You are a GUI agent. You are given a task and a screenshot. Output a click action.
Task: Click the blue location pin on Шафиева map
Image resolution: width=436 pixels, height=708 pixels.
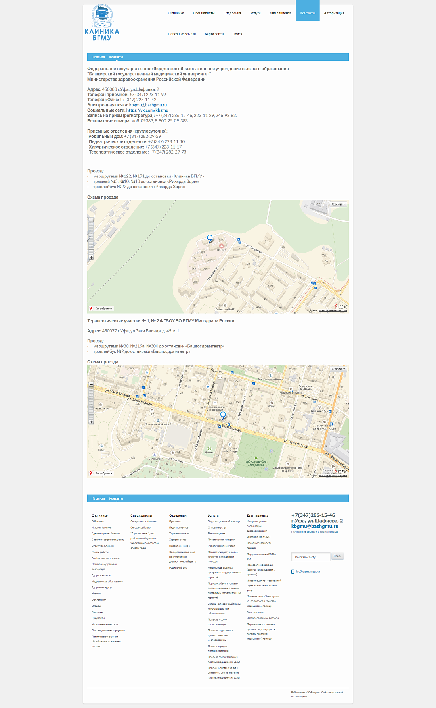click(210, 239)
